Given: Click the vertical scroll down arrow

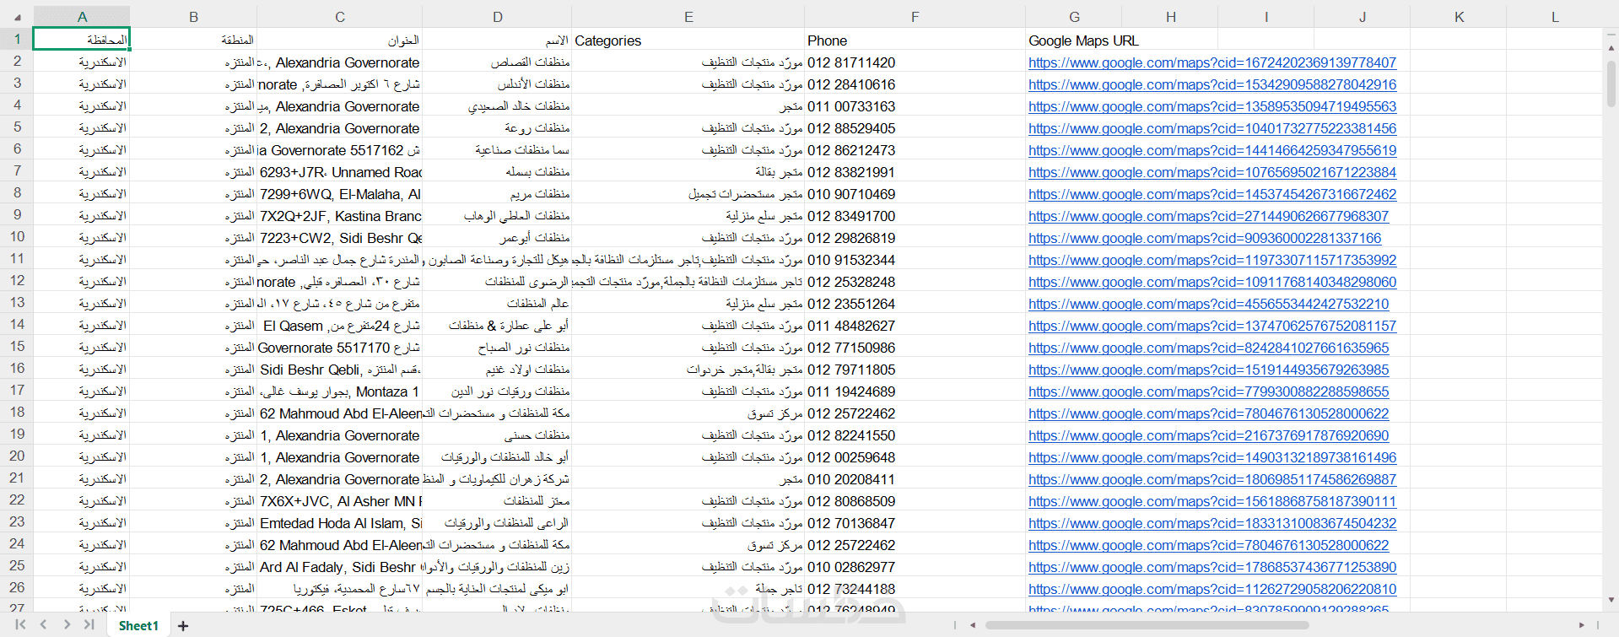Looking at the screenshot, I should point(1611,600).
